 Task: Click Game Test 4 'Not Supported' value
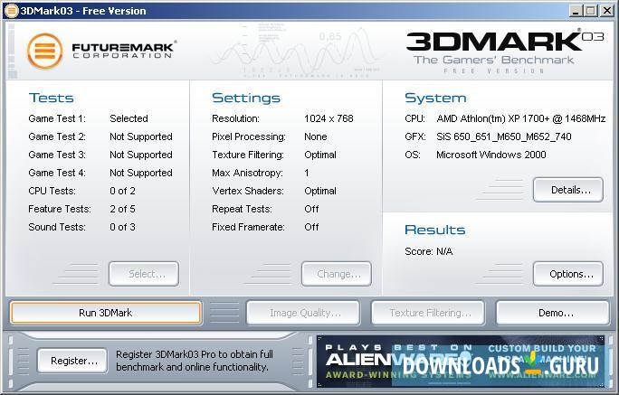[x=141, y=173]
